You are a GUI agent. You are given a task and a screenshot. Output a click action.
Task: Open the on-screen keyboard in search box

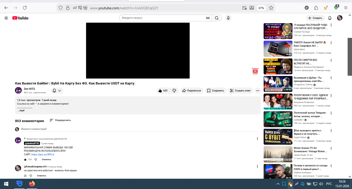click(x=208, y=18)
